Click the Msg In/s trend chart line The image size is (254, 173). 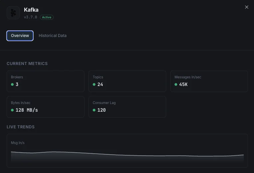(x=127, y=155)
